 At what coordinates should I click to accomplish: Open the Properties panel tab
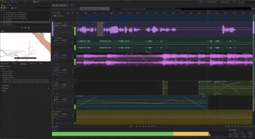click(x=23, y=64)
